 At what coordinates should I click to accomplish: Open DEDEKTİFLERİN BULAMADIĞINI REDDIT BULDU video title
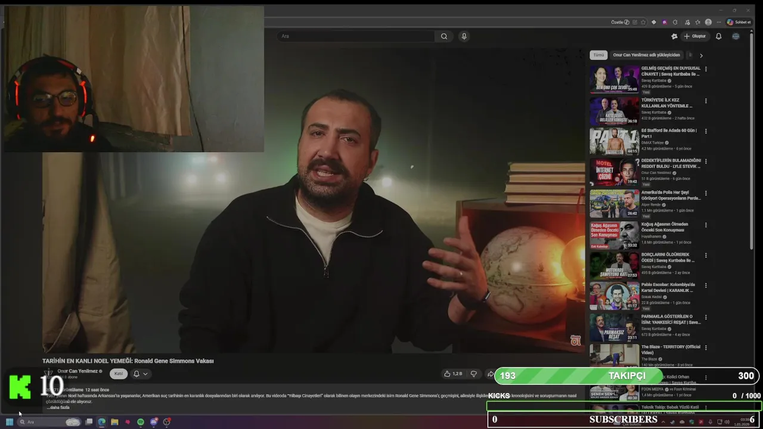(671, 163)
